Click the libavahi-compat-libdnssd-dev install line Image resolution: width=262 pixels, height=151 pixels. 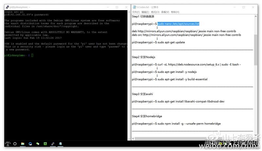178,102
